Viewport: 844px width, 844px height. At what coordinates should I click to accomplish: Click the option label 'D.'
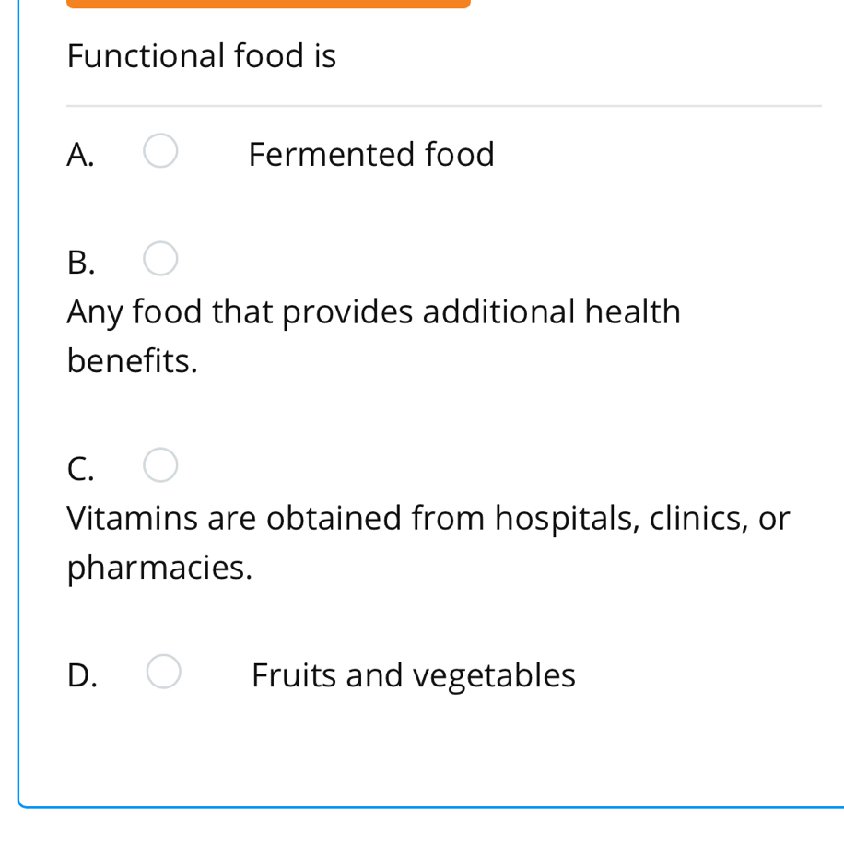click(84, 675)
